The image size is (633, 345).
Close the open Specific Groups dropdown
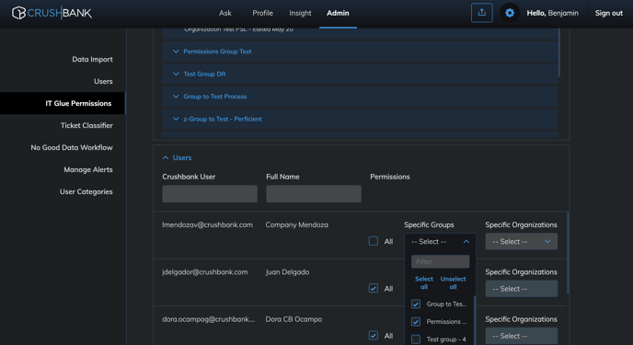tap(440, 242)
